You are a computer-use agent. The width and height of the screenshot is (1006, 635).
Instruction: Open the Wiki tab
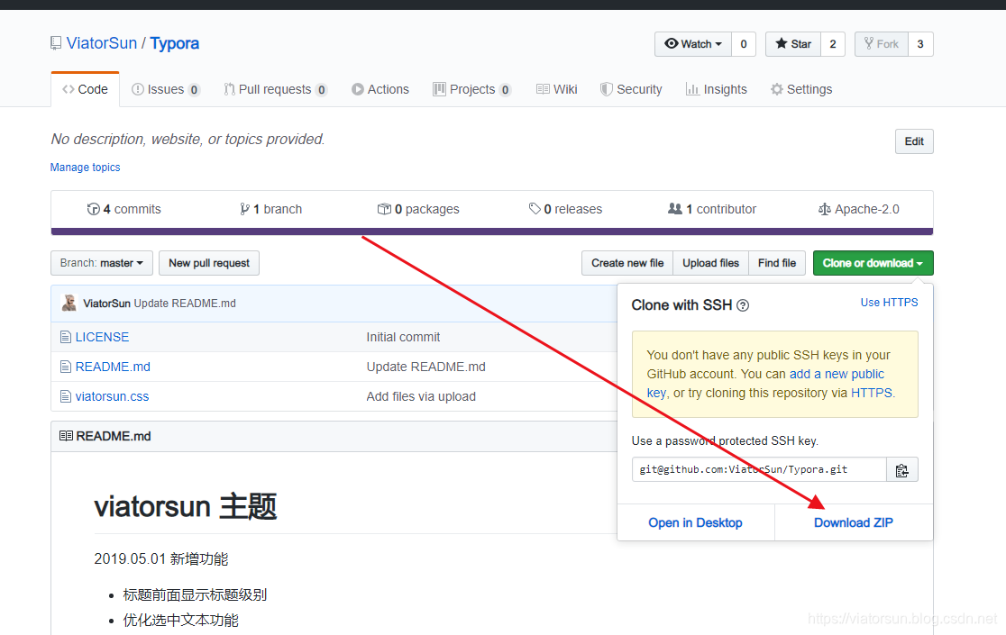click(557, 89)
